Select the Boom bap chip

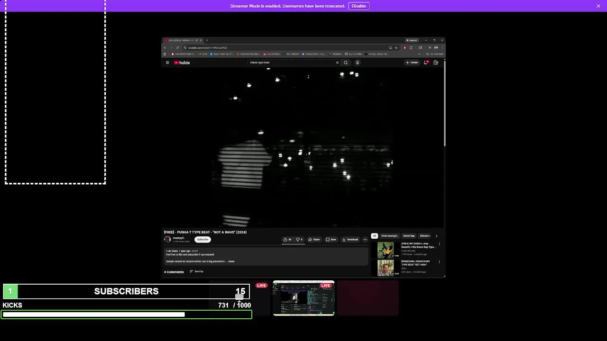point(409,236)
